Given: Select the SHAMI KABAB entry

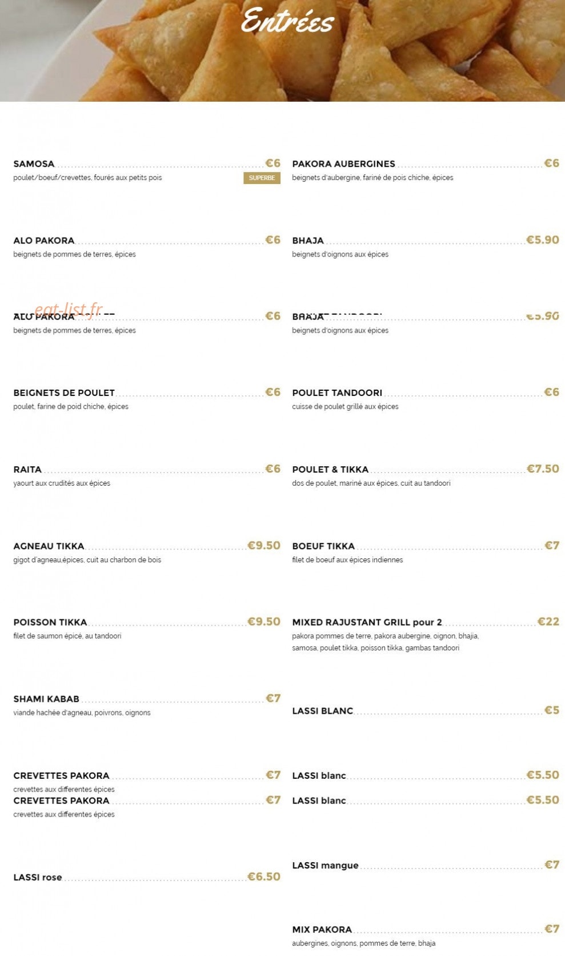Looking at the screenshot, I should coord(46,699).
